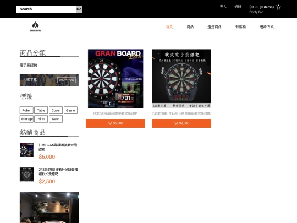Open the hot-seller 243款遊戲 thumbnail

click(x=27, y=175)
